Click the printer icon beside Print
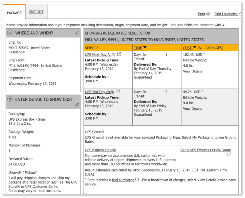245x198 pixels. pos(208,14)
